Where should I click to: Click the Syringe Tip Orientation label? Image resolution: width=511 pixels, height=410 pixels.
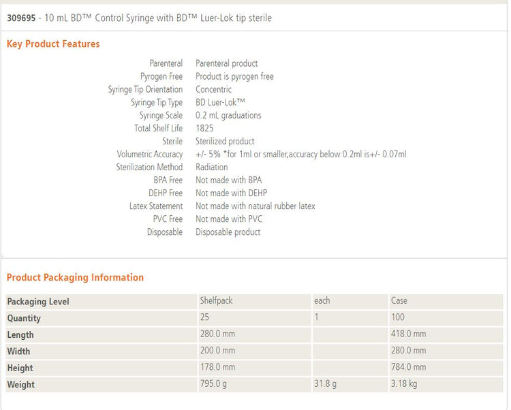pyautogui.click(x=145, y=89)
